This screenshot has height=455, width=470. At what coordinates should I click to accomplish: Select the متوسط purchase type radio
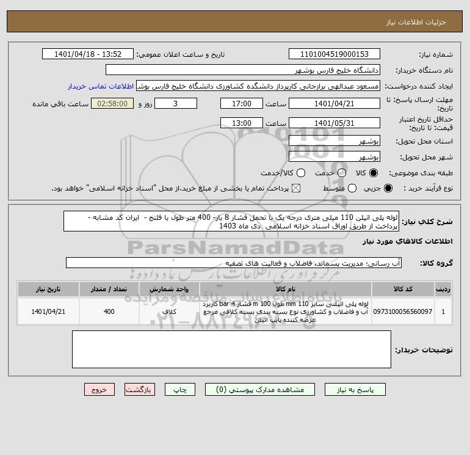coord(352,188)
